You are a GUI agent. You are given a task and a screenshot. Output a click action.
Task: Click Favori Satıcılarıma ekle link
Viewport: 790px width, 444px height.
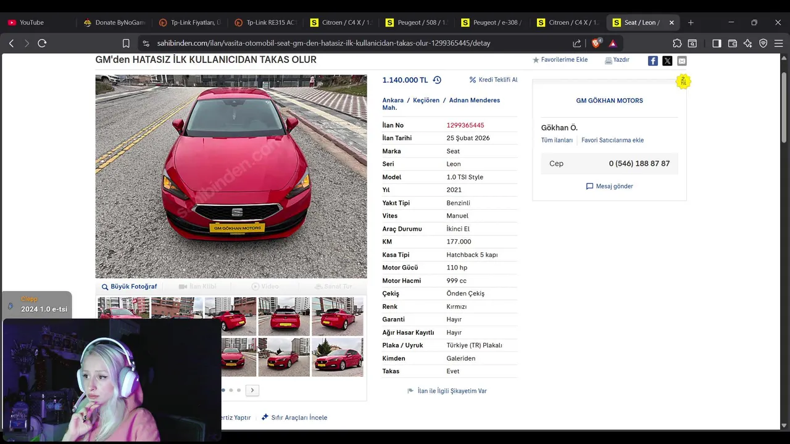point(612,140)
